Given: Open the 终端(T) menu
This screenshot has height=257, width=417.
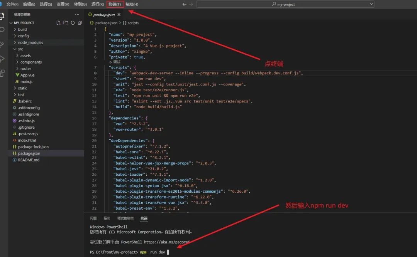Looking at the screenshot, I should 115,4.
